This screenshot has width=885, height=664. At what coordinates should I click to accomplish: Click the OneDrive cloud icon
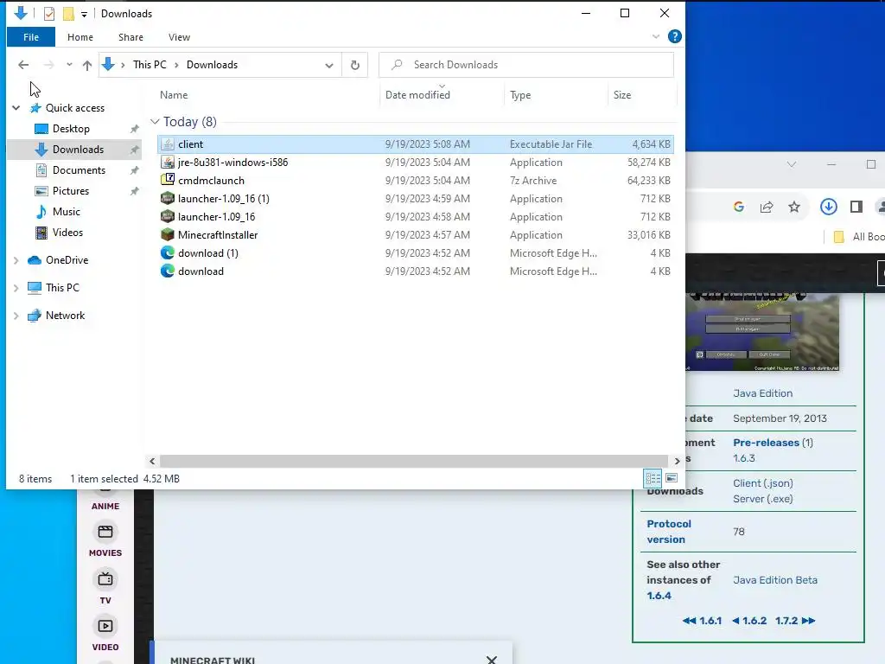click(35, 260)
